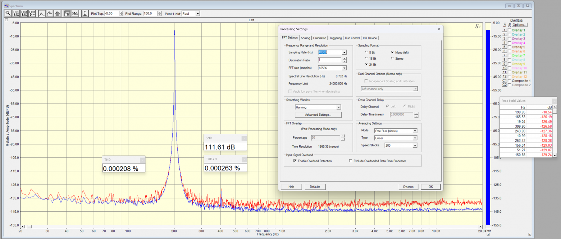The height and width of the screenshot is (239, 561).
Task: Switch to the Triggering tab
Action: 336,38
